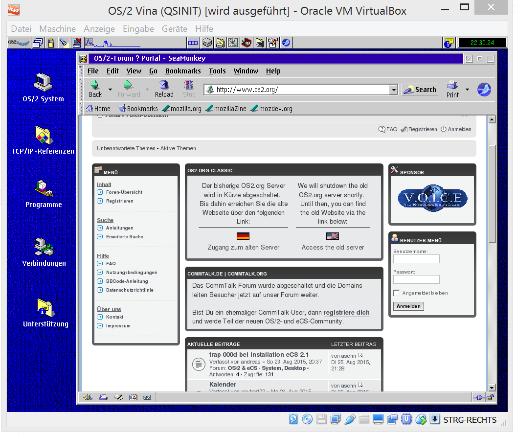
Task: Open the Navigator component from the status bar
Action: (88, 397)
